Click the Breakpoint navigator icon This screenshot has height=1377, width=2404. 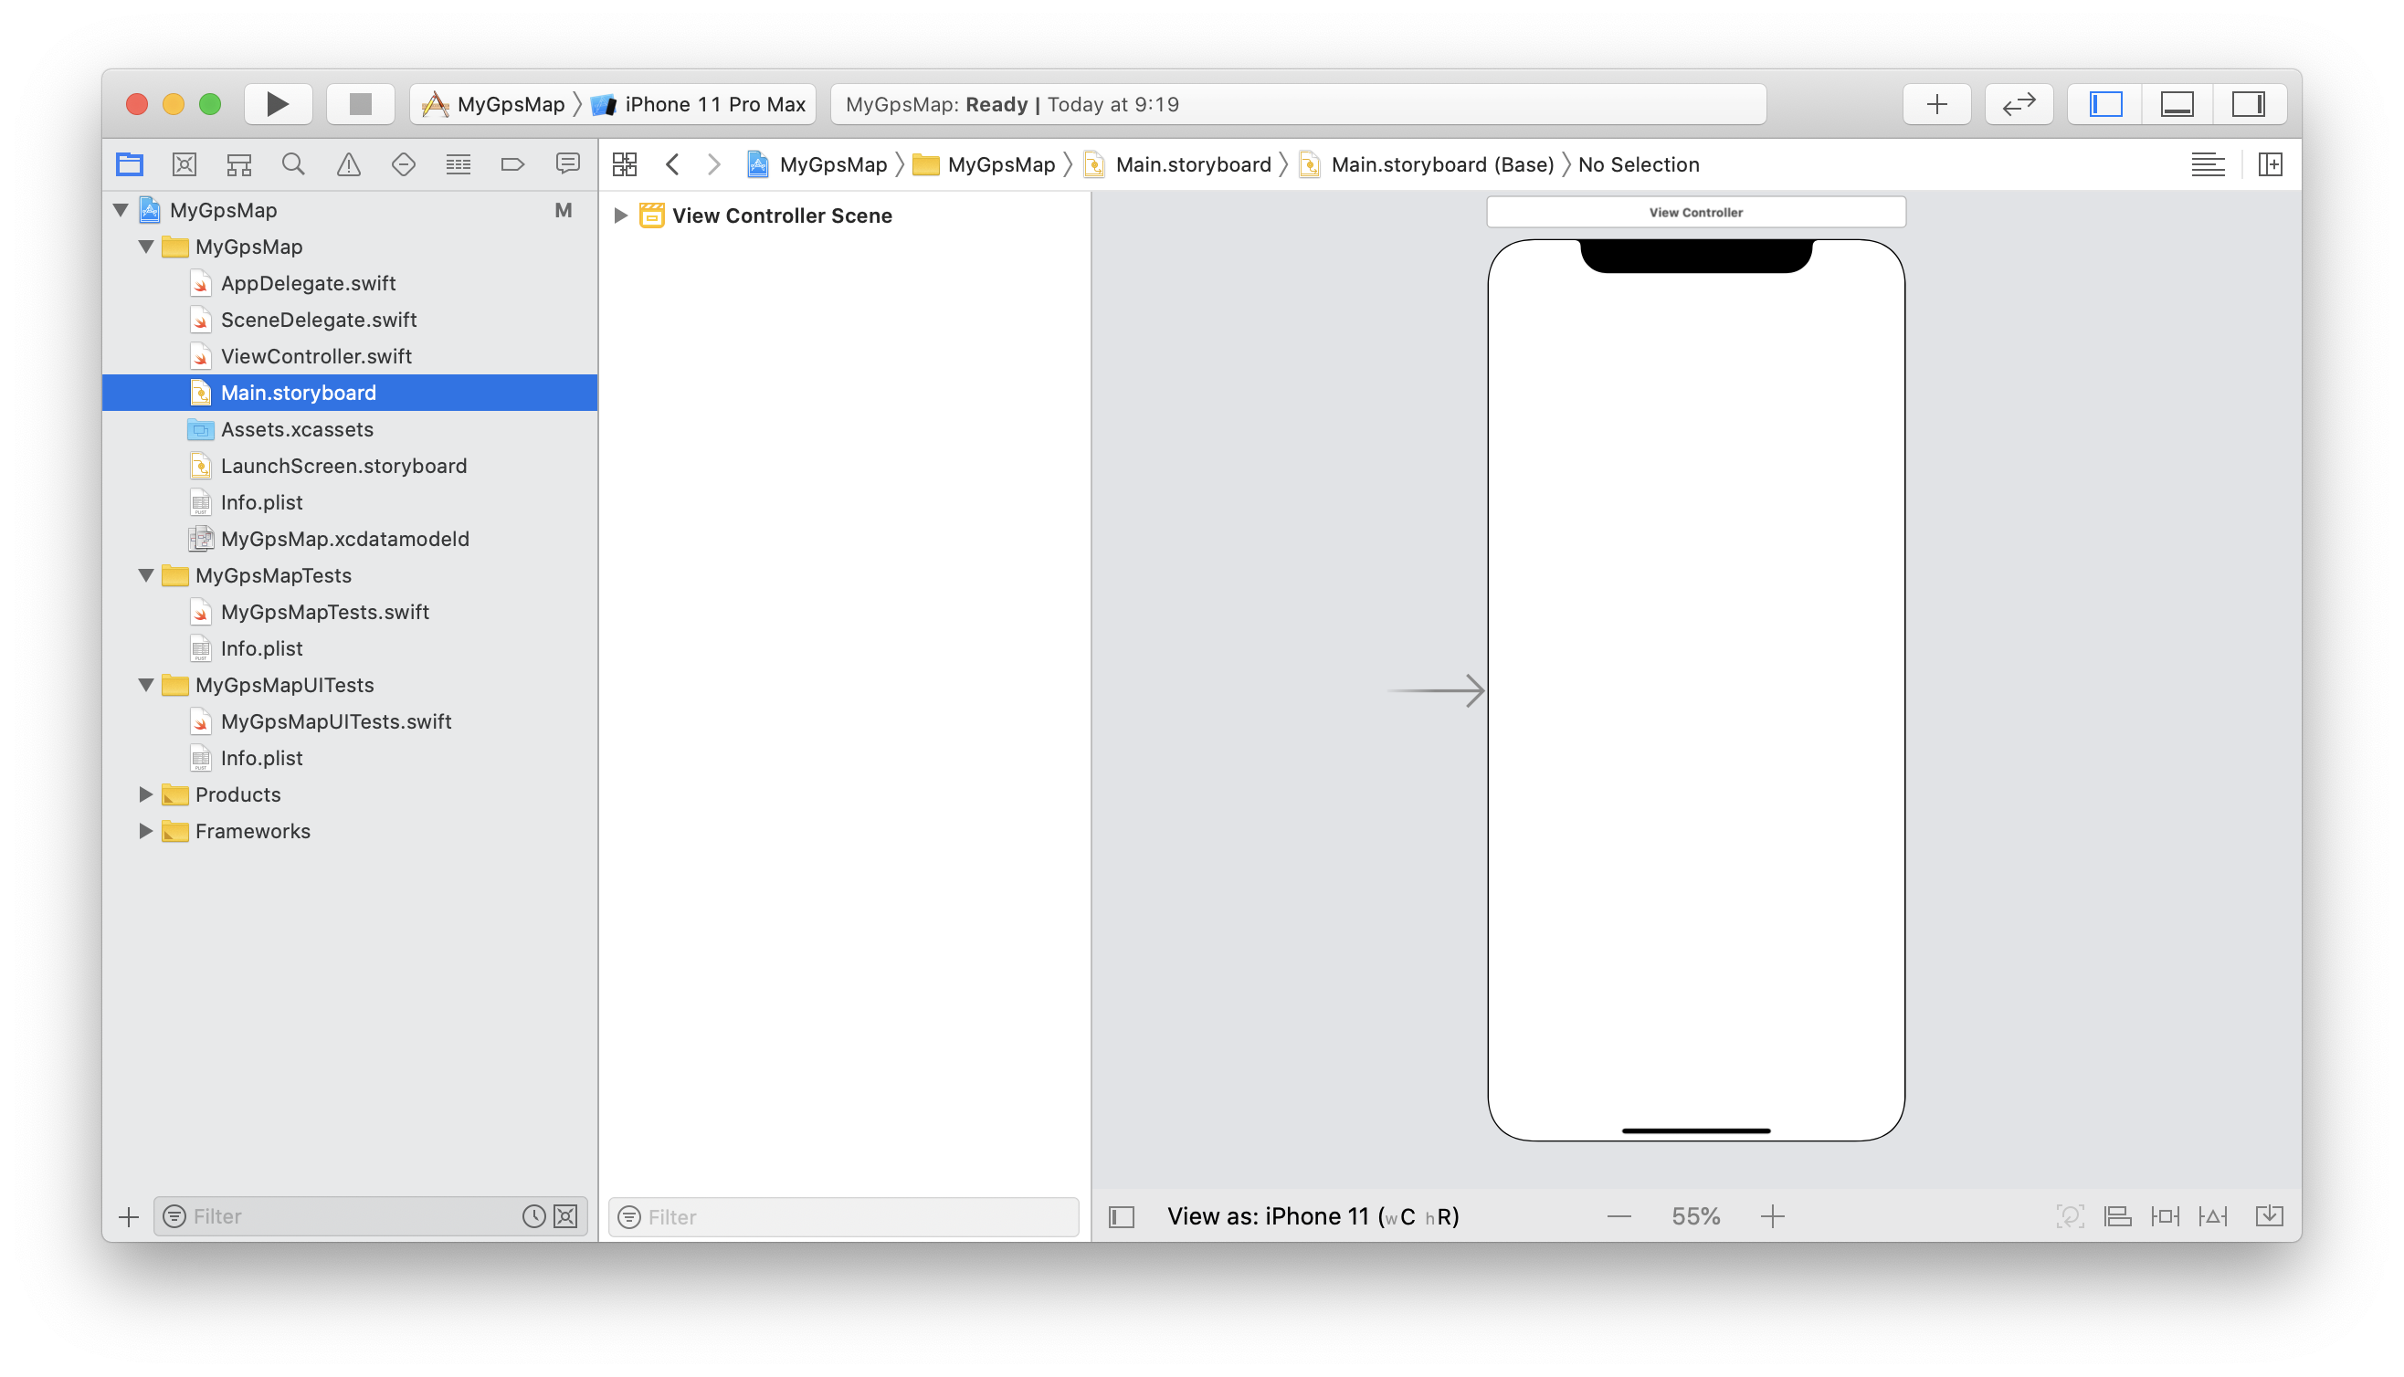(x=513, y=163)
